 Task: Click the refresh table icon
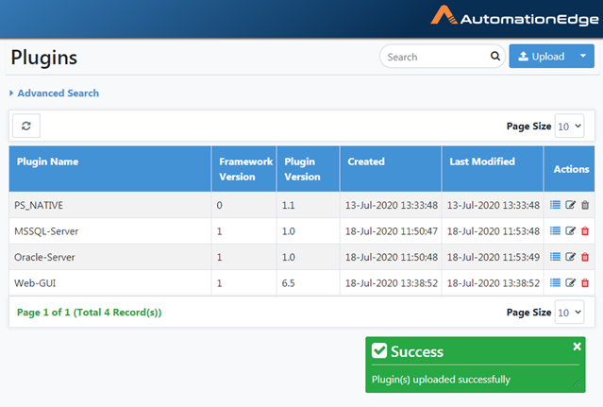pyautogui.click(x=26, y=126)
